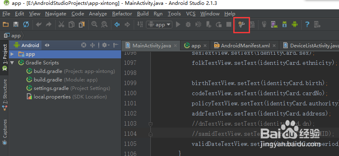339x156 pixels.
Task: Click the Collapse All icon in Project panel
Action: click(93, 45)
